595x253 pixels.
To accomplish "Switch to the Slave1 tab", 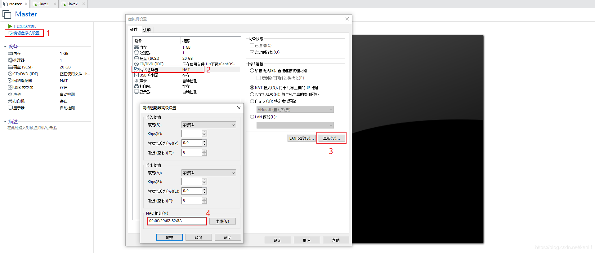I will (44, 4).
